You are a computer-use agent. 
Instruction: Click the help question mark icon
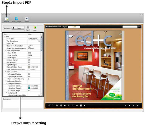pos(53,105)
